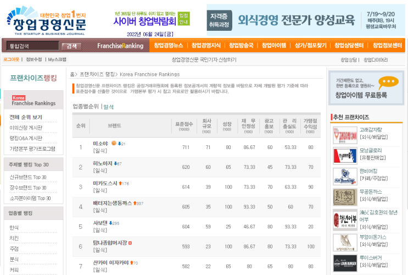Screen dimensions: 408x275
Task: Open the 창업아이템 무료등록 banner
Action: coord(366,88)
